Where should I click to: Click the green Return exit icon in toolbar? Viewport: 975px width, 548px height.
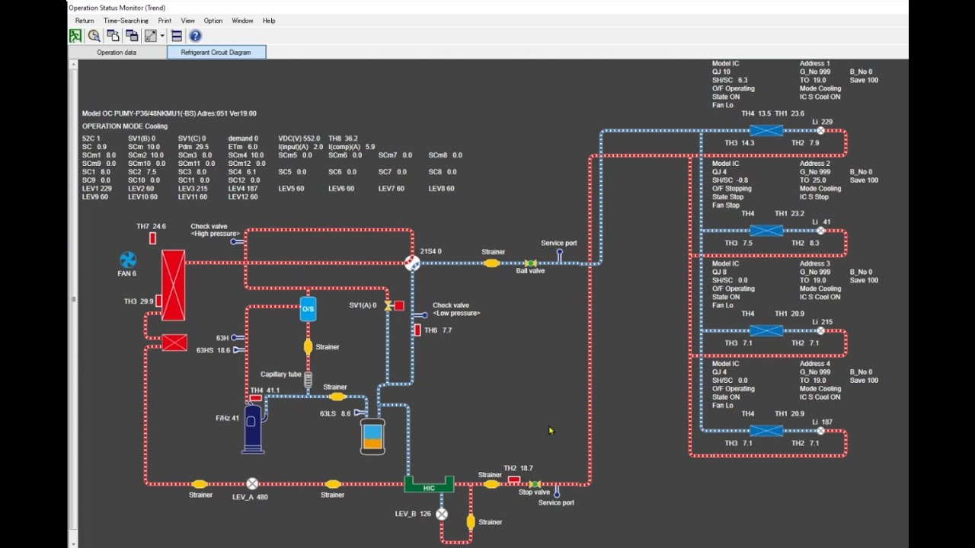75,36
